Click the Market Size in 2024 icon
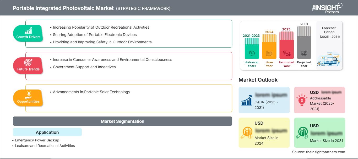 coord(246,132)
